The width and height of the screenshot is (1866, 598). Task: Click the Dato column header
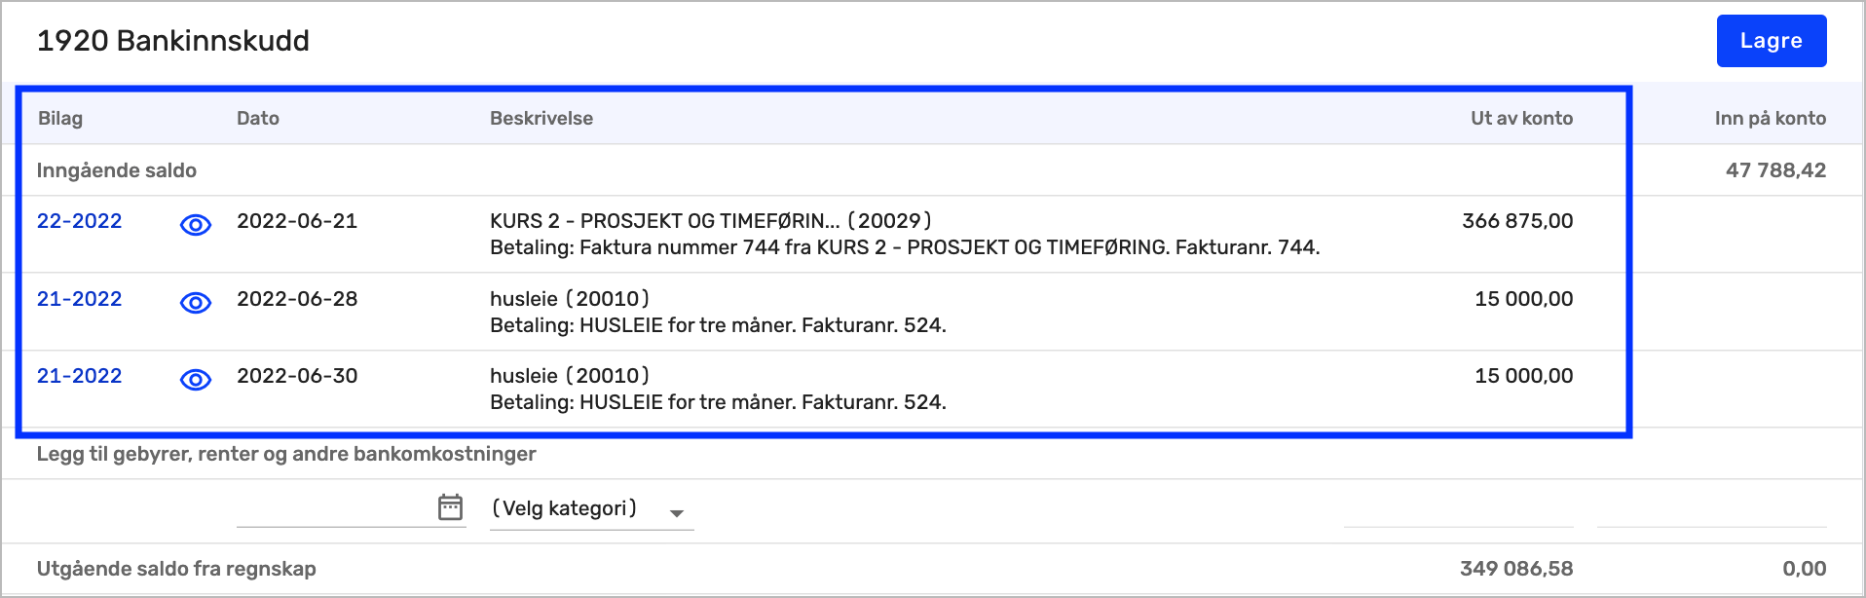[x=258, y=118]
